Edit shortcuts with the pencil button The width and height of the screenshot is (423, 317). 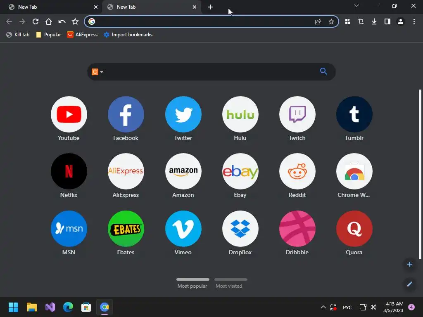pos(409,284)
